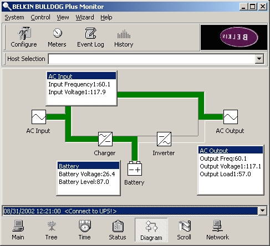Image resolution: width=270 pixels, height=246 pixels.
Task: Switch to the Scroll view
Action: (184, 230)
